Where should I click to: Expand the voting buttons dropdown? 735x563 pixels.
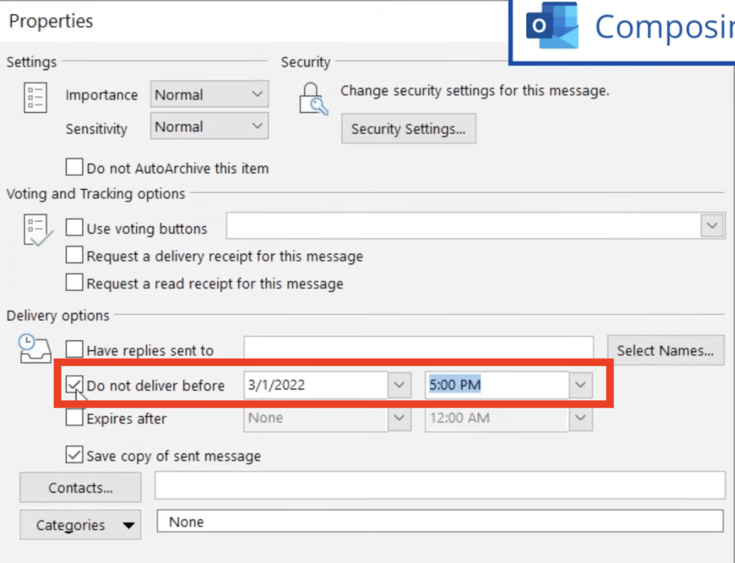tap(713, 225)
